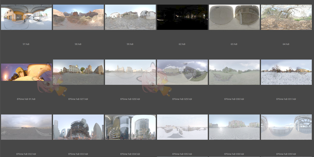Open the 59.hdr village panorama thumbnail
314x157 pixels.
pyautogui.click(x=130, y=18)
